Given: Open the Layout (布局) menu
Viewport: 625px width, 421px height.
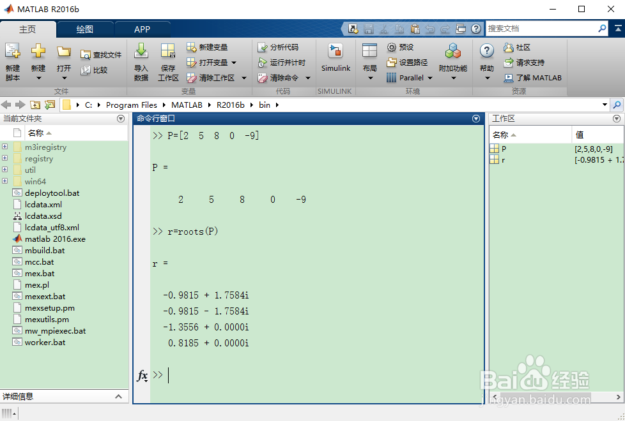Looking at the screenshot, I should click(369, 62).
